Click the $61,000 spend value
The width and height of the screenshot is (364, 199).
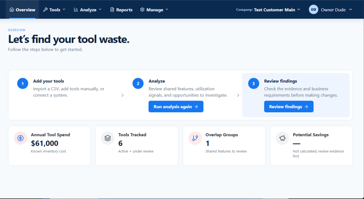click(x=45, y=143)
